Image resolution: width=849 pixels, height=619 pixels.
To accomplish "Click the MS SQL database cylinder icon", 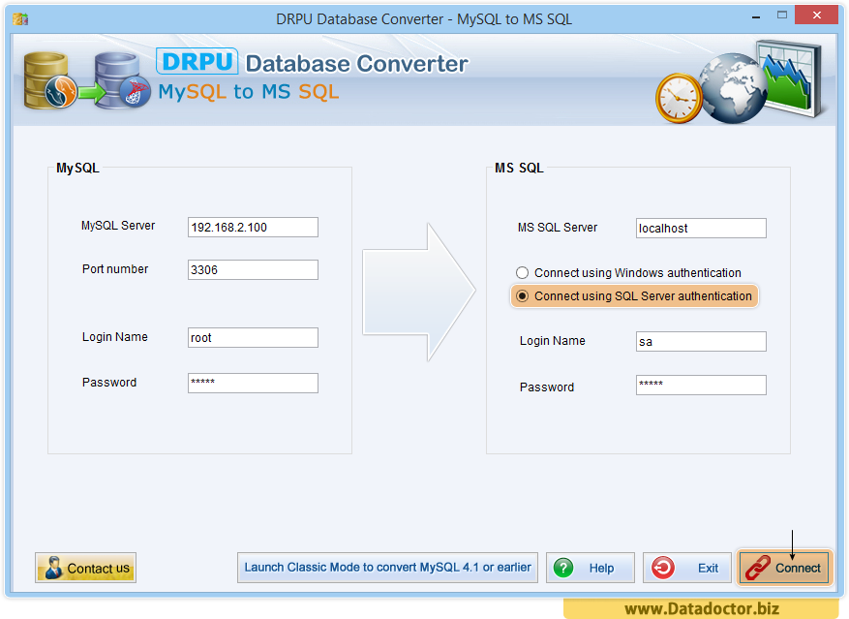I will click(122, 80).
